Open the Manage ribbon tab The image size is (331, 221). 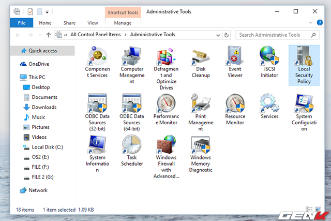pos(123,23)
